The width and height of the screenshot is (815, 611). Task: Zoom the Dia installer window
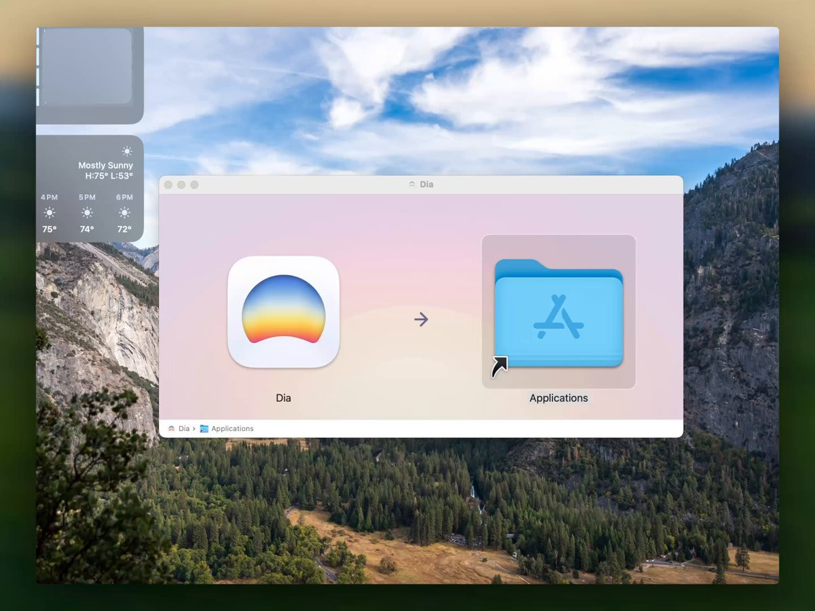(x=194, y=185)
